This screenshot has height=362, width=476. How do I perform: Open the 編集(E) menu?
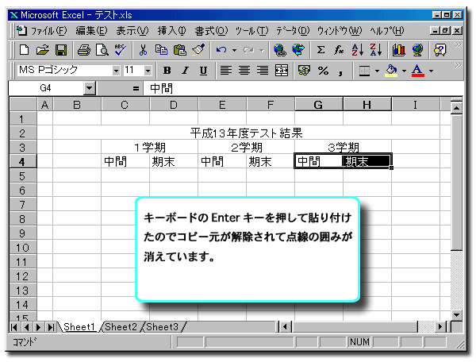click(x=91, y=31)
